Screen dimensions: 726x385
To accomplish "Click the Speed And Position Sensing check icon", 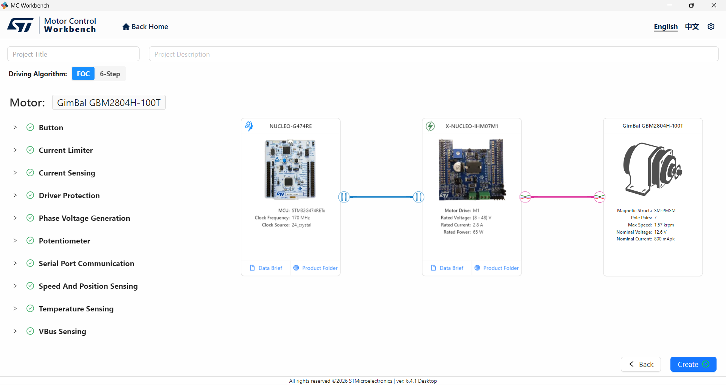I will (30, 286).
